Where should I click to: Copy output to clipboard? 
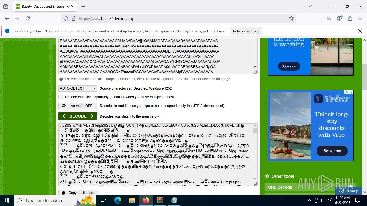click(79, 193)
